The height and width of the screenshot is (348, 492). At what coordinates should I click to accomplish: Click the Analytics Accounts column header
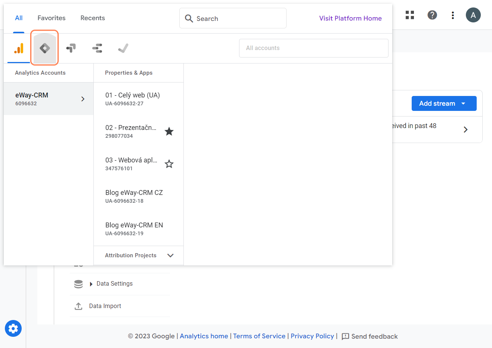click(40, 73)
